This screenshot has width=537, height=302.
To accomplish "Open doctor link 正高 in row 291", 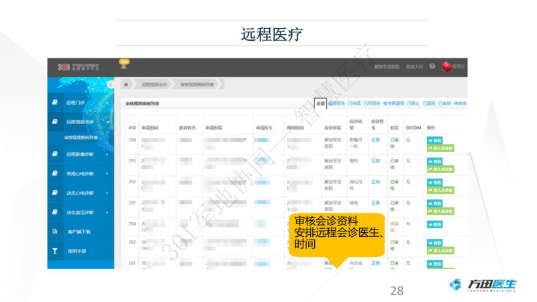I will (x=375, y=203).
